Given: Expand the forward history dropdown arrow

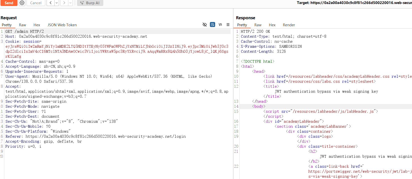Looking at the screenshot, I should point(70,3).
